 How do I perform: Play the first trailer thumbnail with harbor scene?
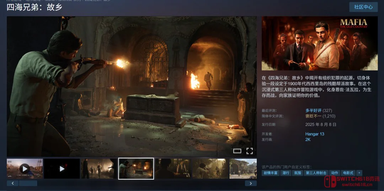pyautogui.click(x=25, y=169)
